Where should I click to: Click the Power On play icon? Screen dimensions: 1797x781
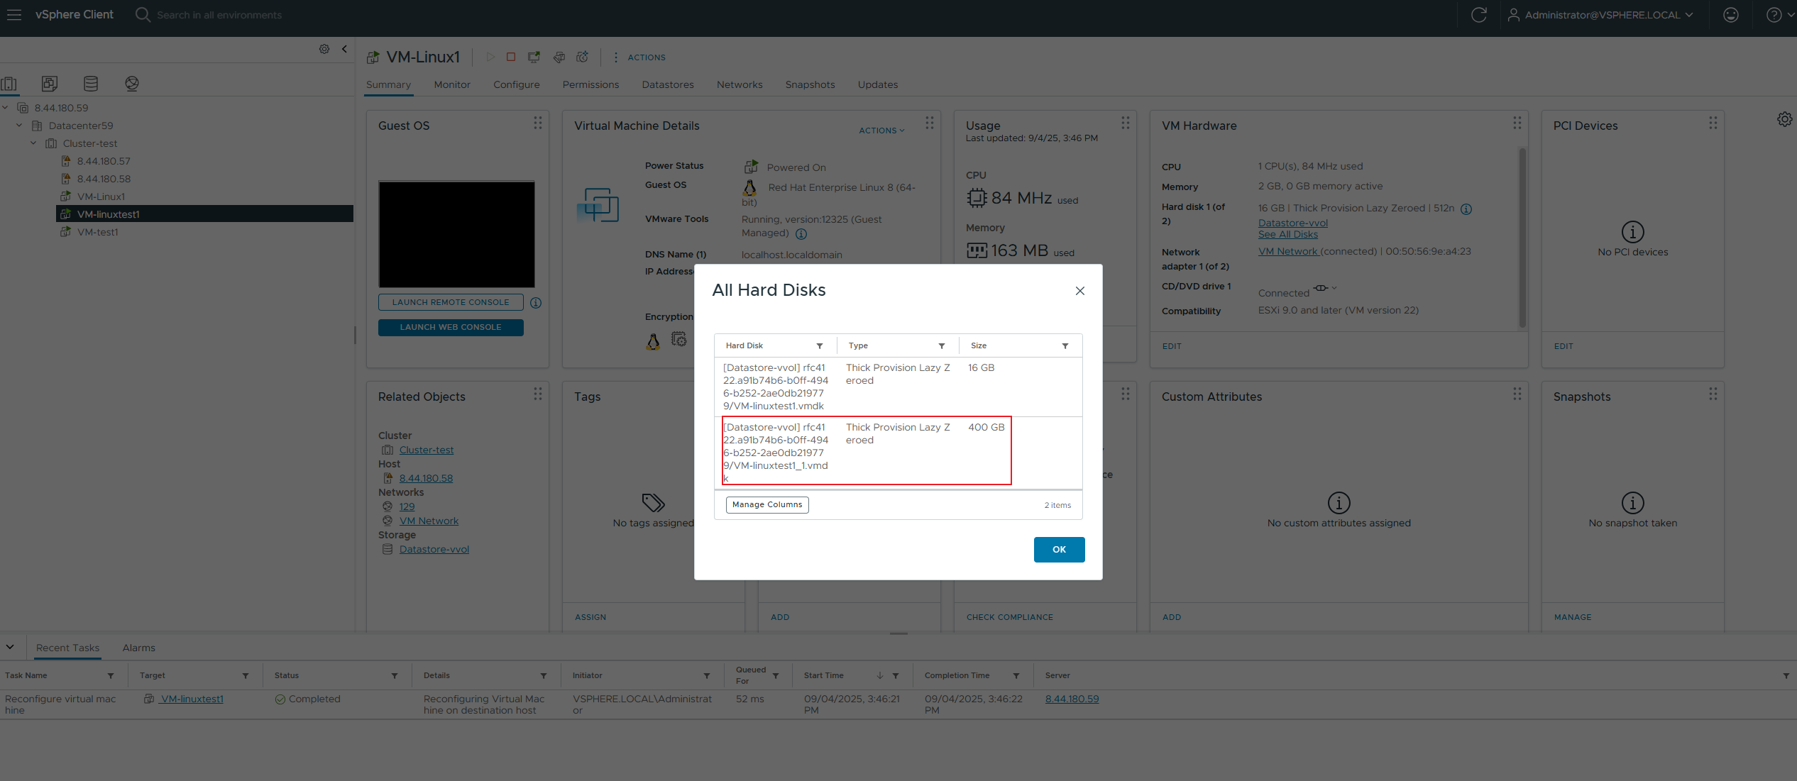coord(490,57)
